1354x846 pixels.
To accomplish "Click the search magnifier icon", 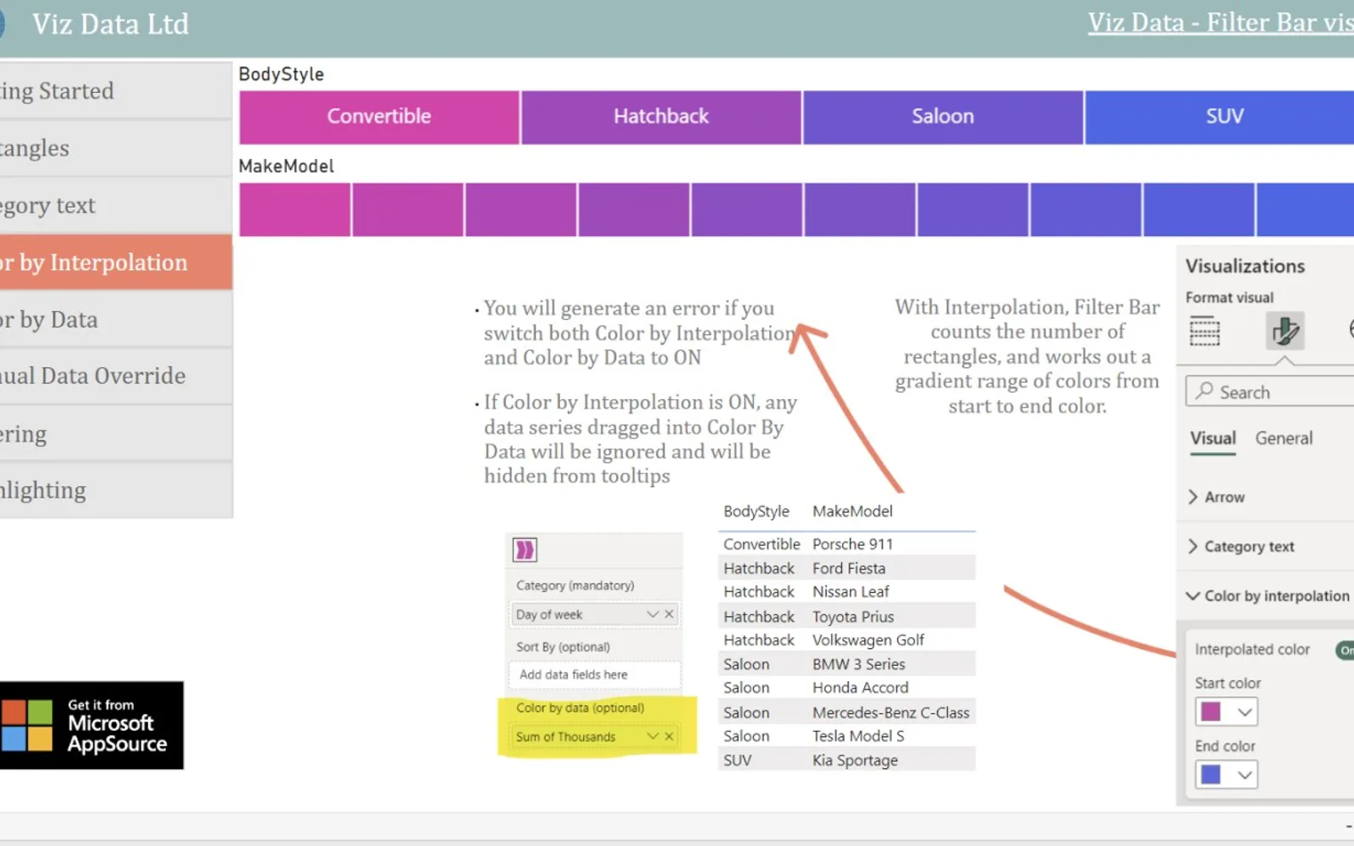I will point(1204,391).
